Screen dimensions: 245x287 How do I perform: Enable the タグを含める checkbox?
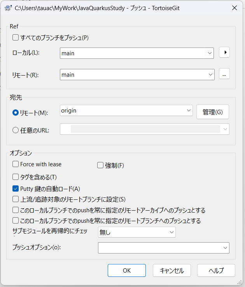point(16,177)
